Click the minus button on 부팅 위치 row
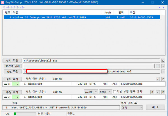Image resolution: width=168 pixels, height=116 pixels. click(158, 92)
